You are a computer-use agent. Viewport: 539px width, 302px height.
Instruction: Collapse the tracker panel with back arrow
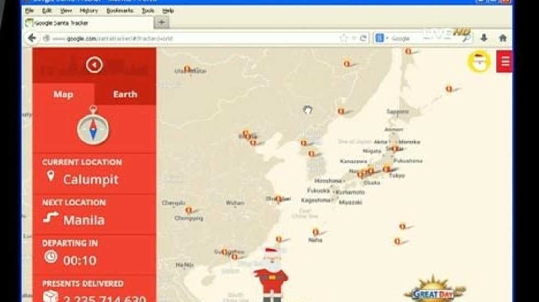click(94, 65)
